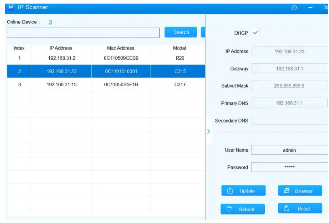The image size is (329, 223).
Task: Sort by Model column header
Action: pos(179,48)
